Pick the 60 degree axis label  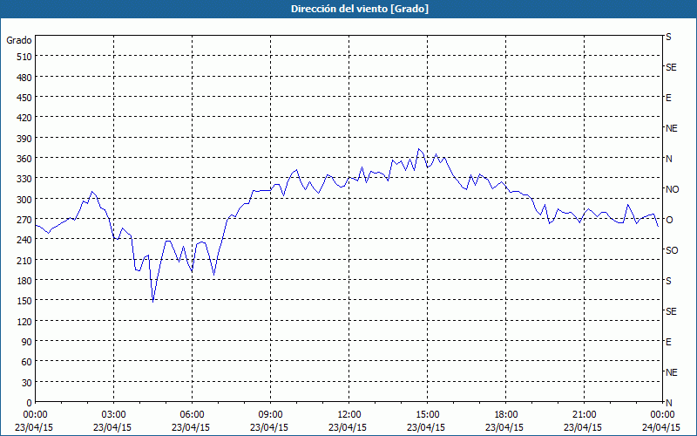[x=27, y=362]
